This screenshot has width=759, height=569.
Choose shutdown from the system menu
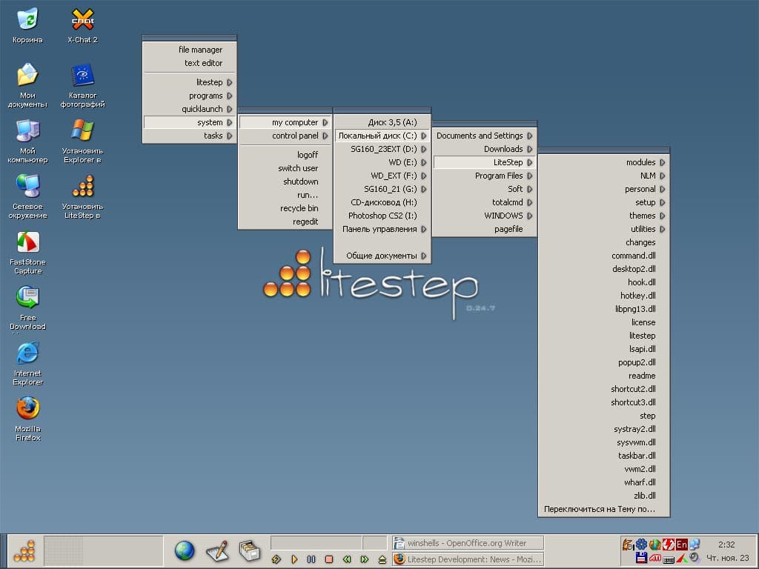click(x=285, y=182)
